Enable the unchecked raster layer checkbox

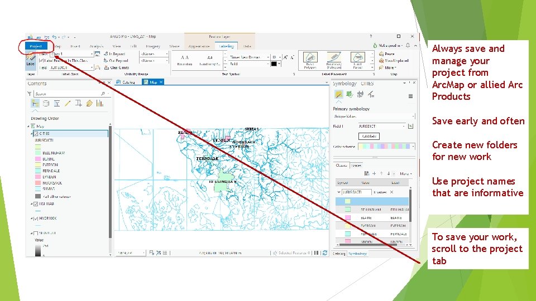point(36,233)
